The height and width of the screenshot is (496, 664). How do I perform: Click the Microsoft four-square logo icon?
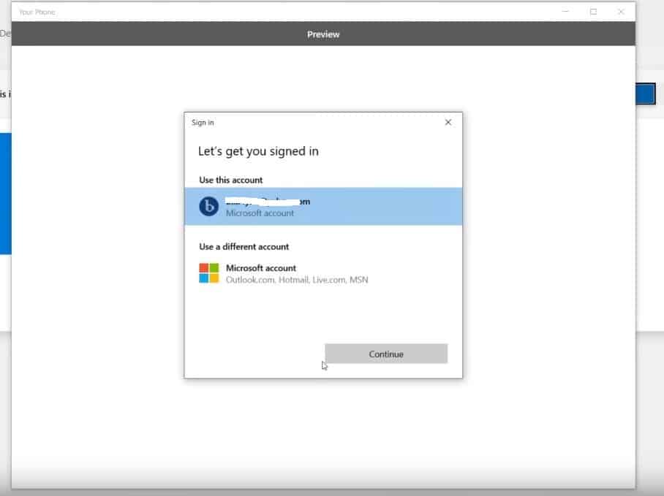[208, 273]
